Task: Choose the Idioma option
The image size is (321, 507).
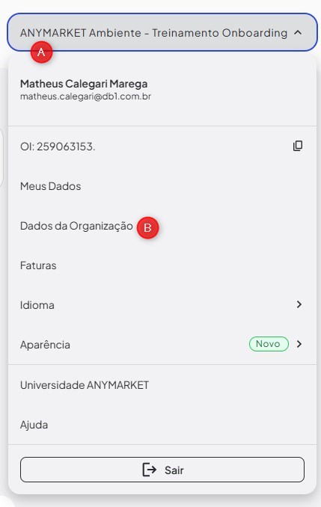Action: click(x=162, y=305)
